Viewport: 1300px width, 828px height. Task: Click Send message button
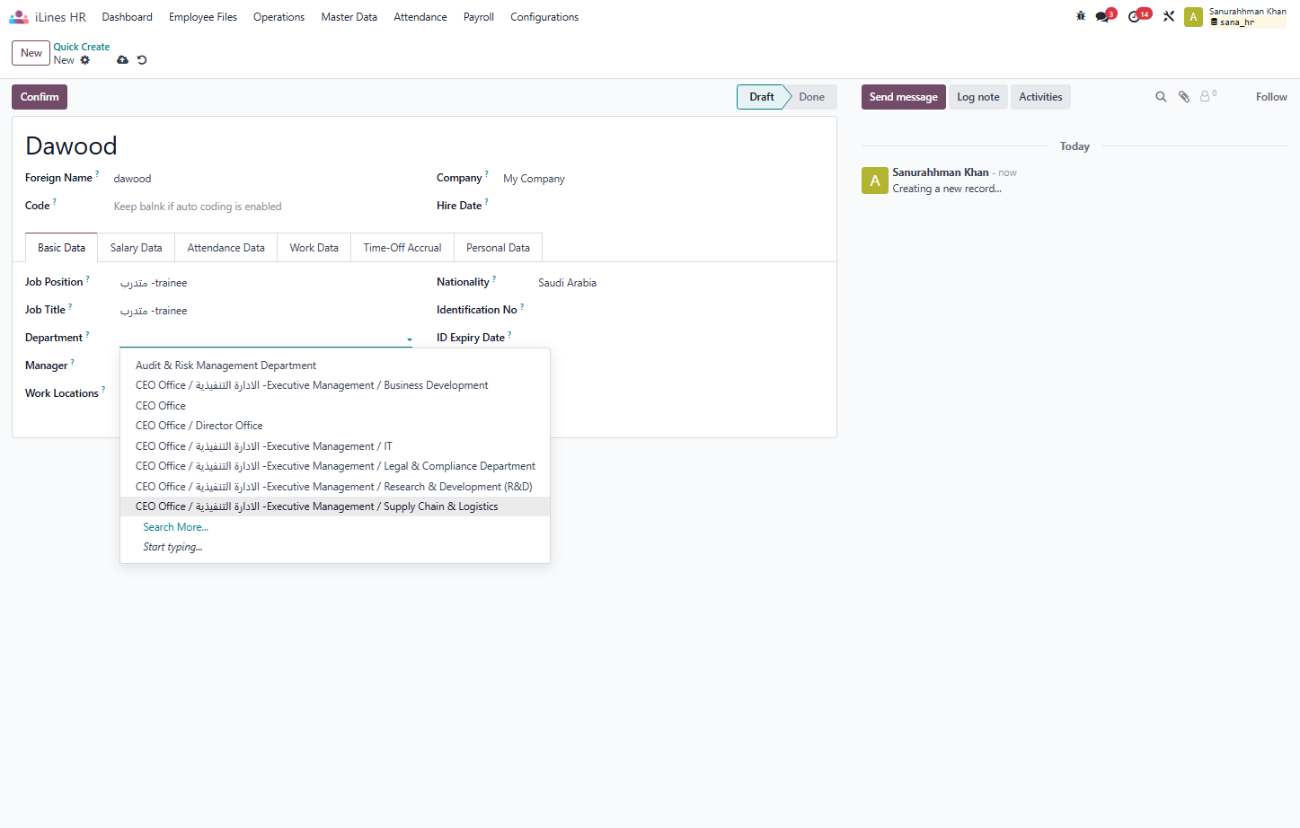pos(904,97)
